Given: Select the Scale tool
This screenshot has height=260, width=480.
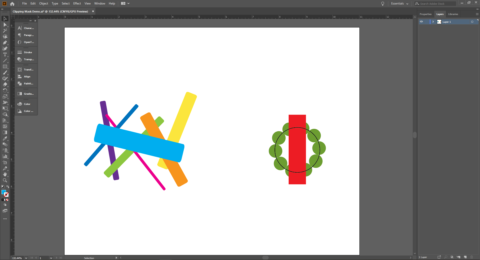Looking at the screenshot, I should (x=5, y=97).
